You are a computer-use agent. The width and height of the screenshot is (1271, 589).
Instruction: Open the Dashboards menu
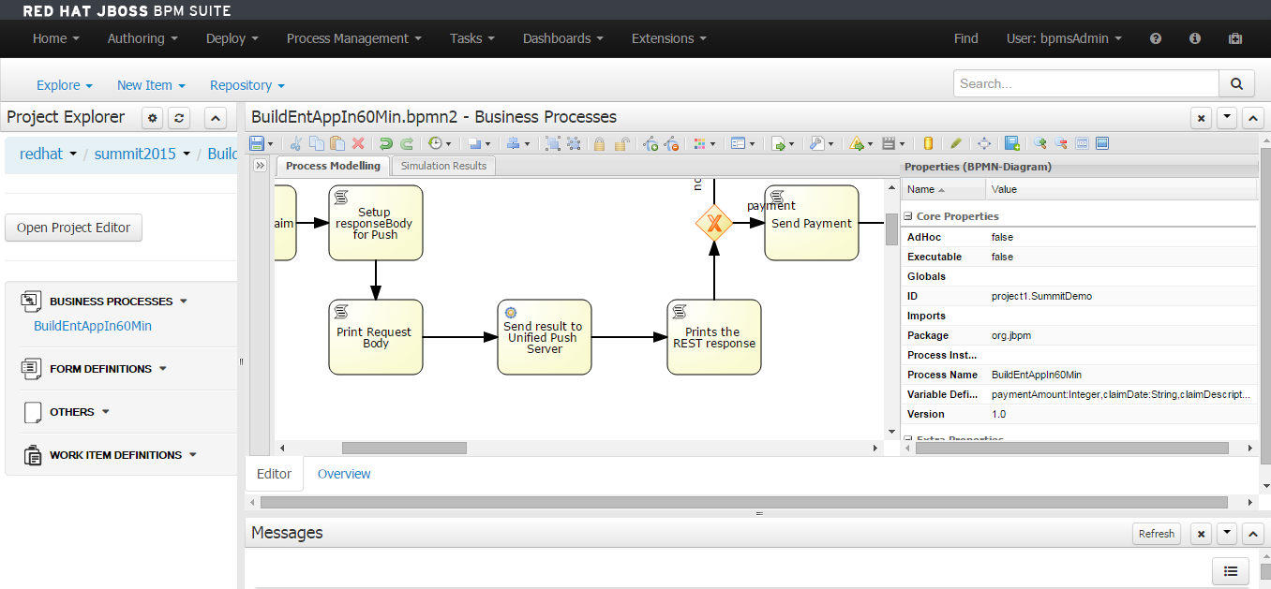pyautogui.click(x=563, y=38)
